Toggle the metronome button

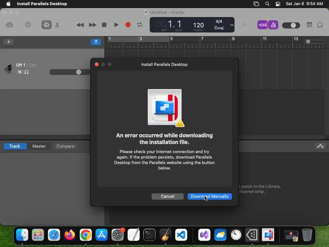(x=273, y=25)
